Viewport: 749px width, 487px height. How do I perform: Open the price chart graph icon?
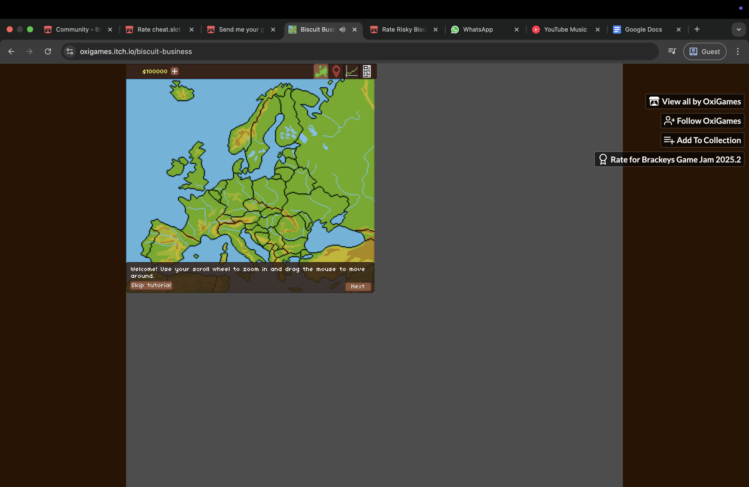pos(352,71)
